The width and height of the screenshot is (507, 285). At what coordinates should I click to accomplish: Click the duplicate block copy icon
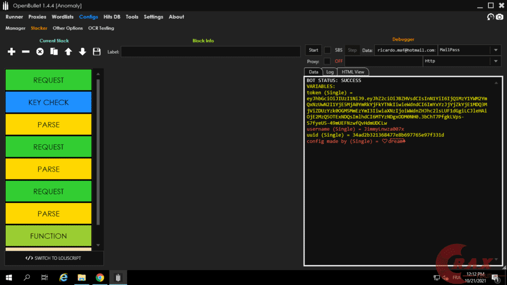tap(54, 52)
